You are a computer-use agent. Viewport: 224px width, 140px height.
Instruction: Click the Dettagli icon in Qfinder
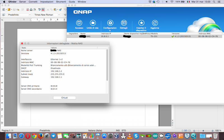point(123,23)
